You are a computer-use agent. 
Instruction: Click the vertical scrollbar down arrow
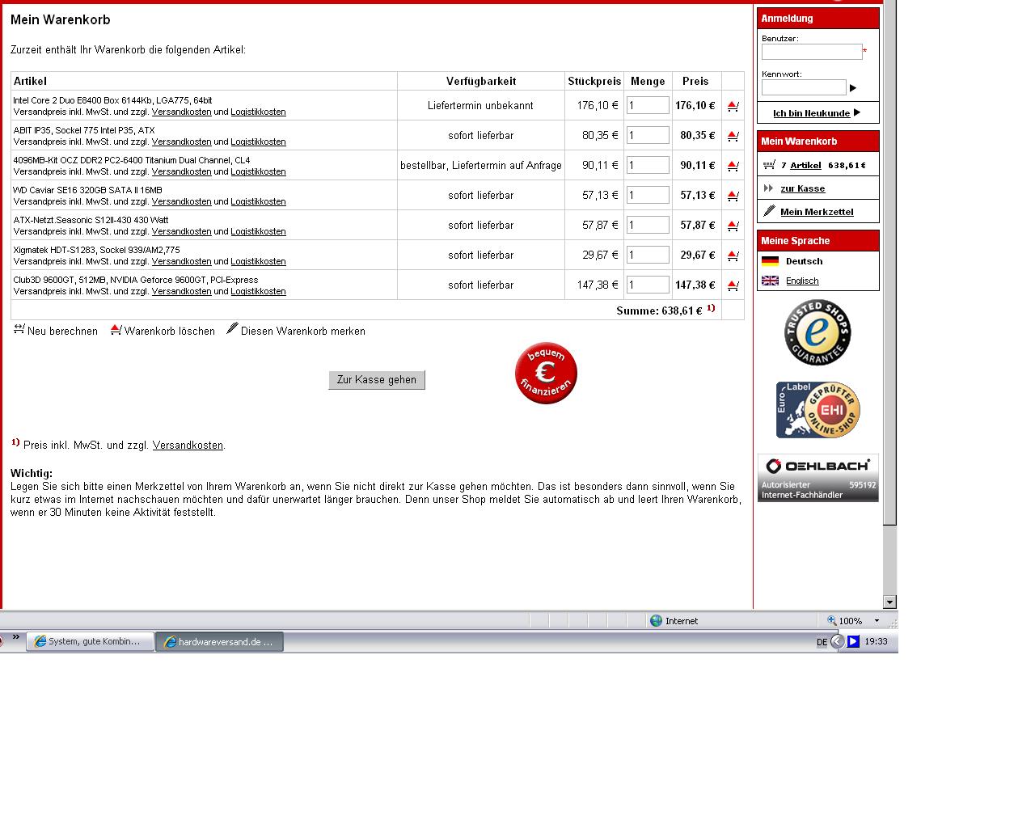click(x=890, y=602)
